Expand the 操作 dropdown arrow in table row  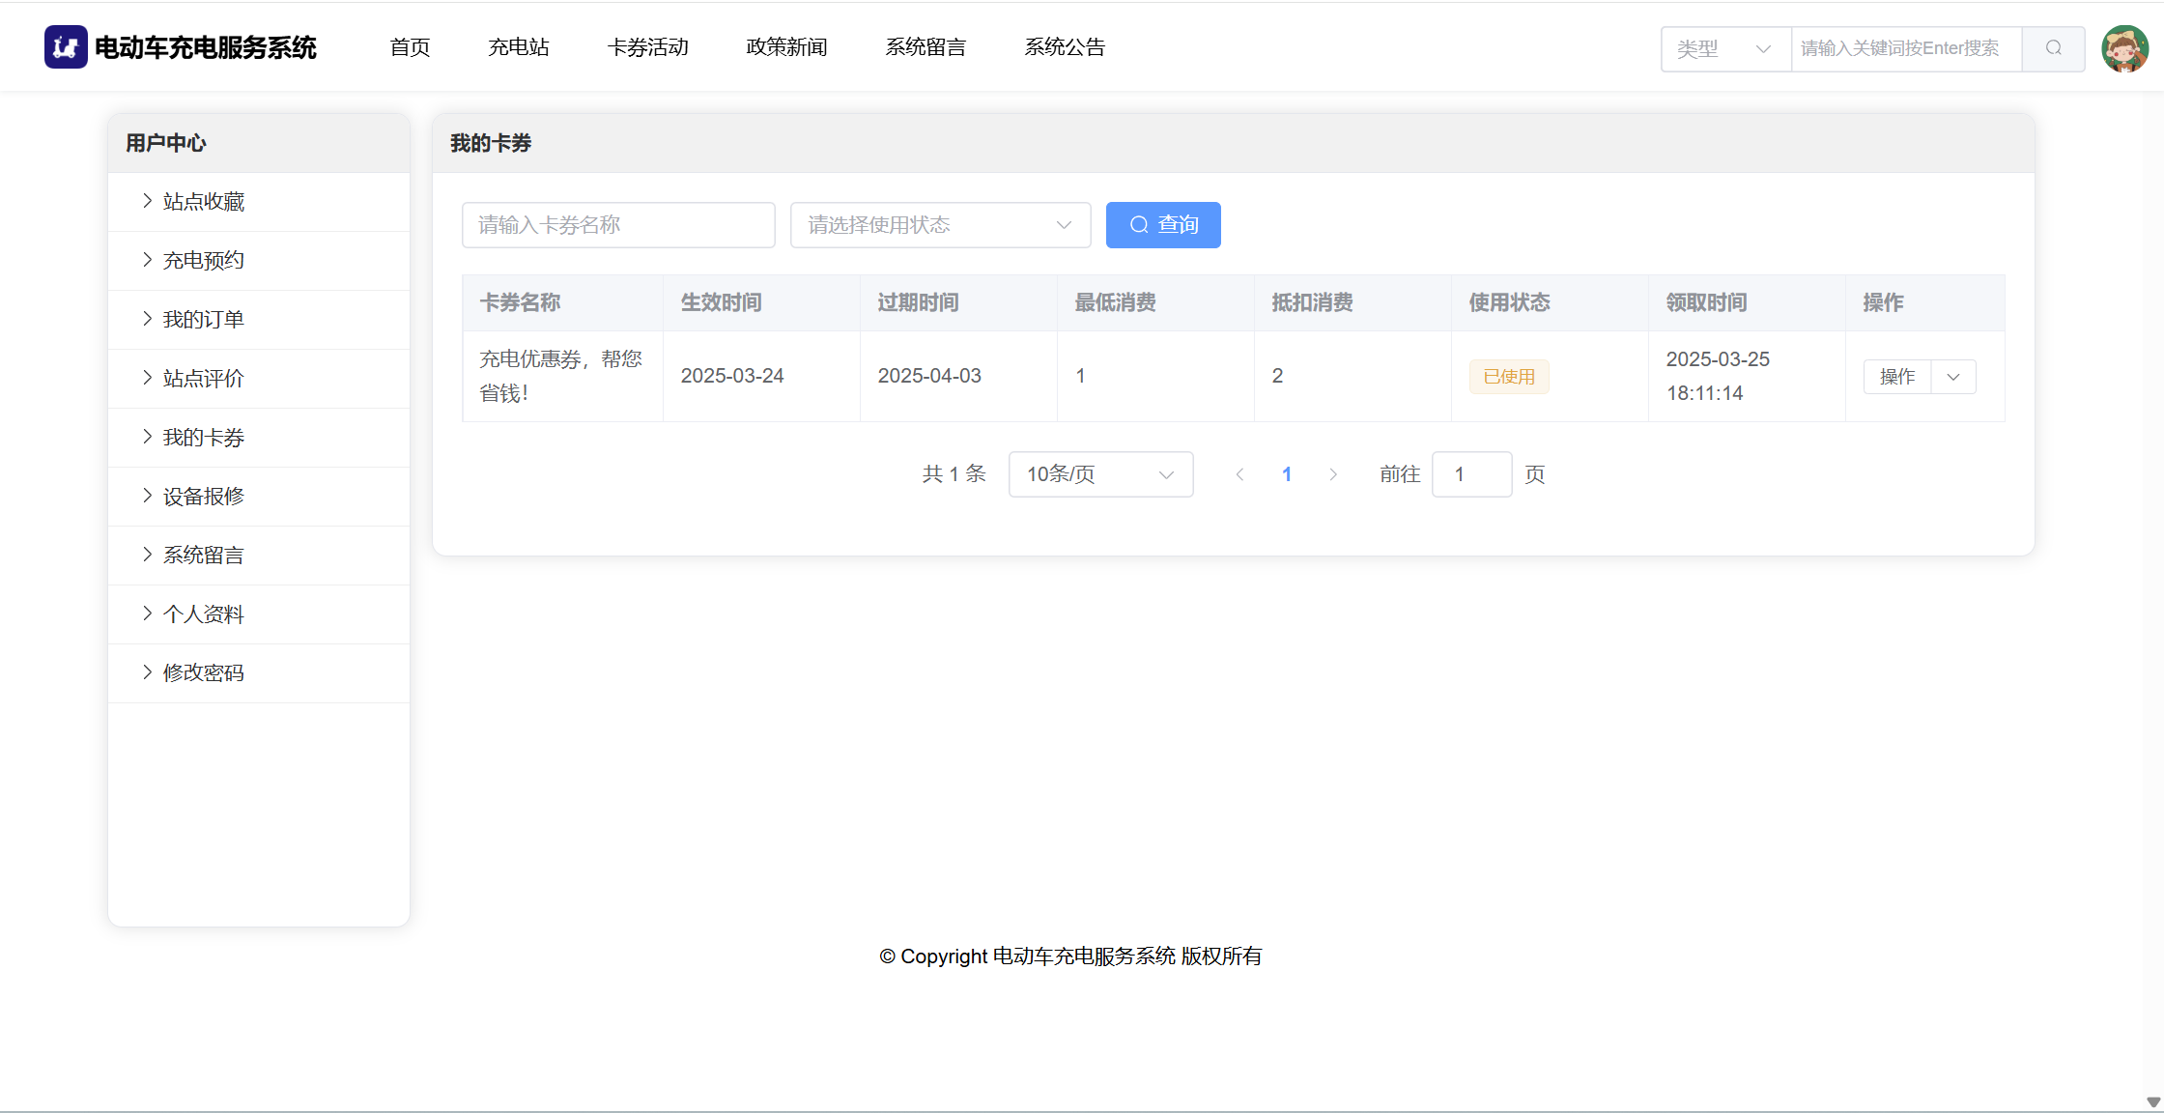[x=1953, y=377]
